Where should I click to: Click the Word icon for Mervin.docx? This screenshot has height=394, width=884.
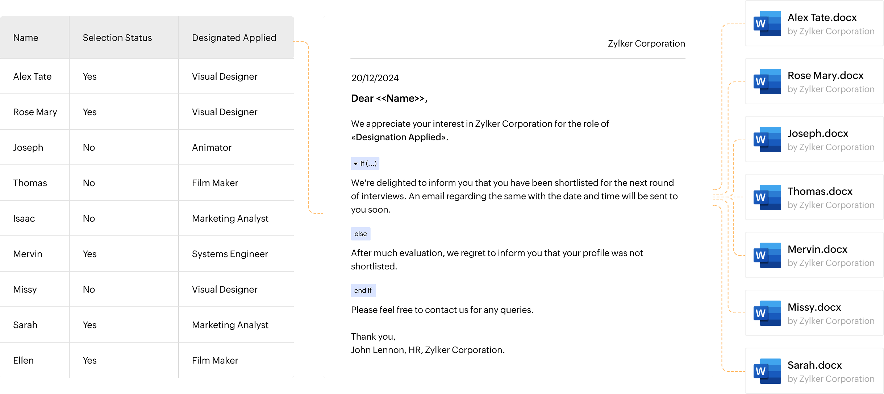767,255
